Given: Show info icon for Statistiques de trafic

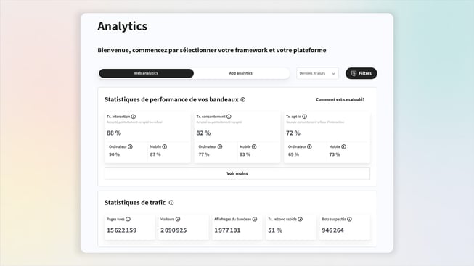Looking at the screenshot, I should click(171, 203).
